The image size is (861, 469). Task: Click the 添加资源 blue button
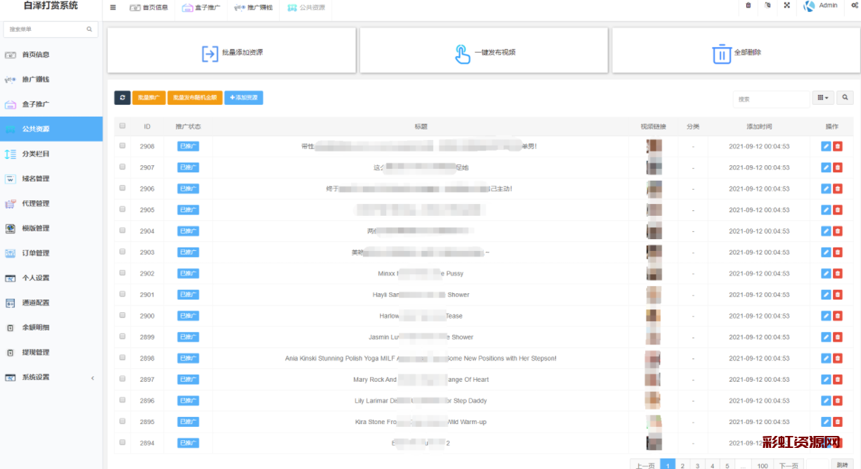(x=243, y=98)
